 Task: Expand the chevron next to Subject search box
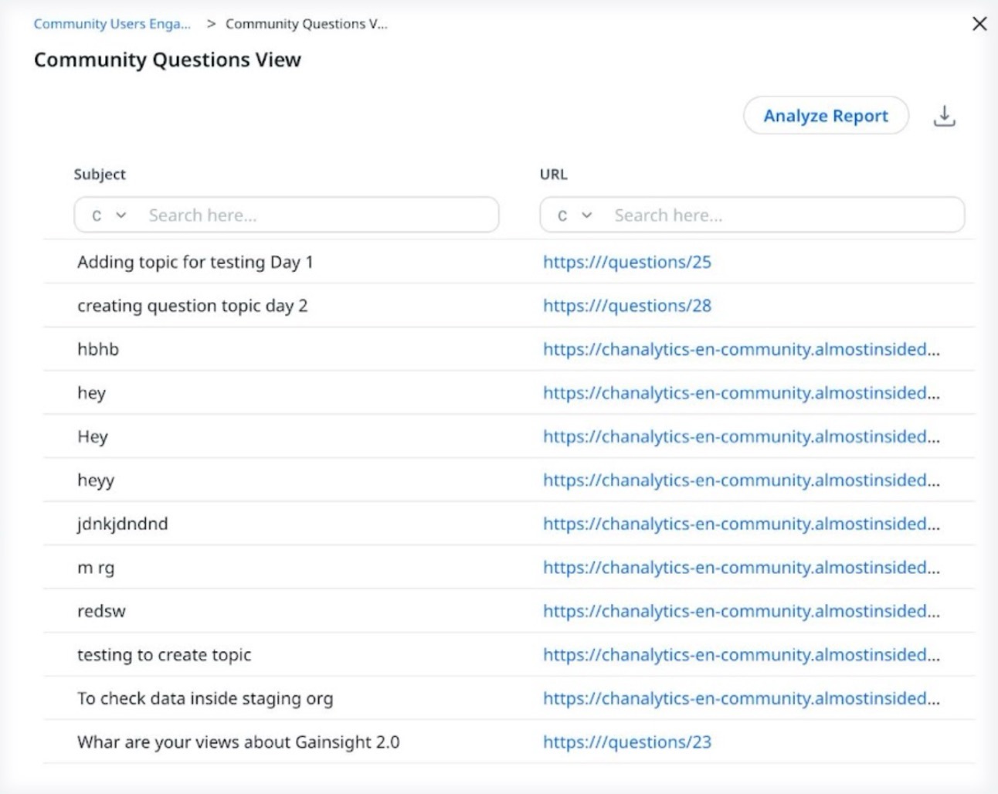pos(121,215)
